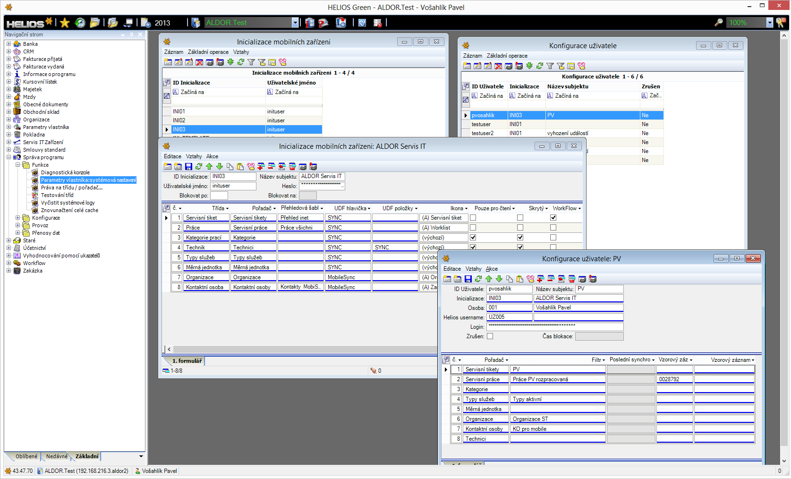Open the Akce menu in ALDOR Servis IT form
Viewport: 791px width, 479px height.
(x=212, y=156)
